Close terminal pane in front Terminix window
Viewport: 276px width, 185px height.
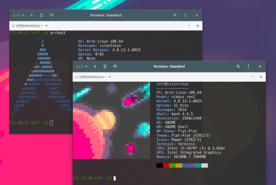[x=261, y=77]
